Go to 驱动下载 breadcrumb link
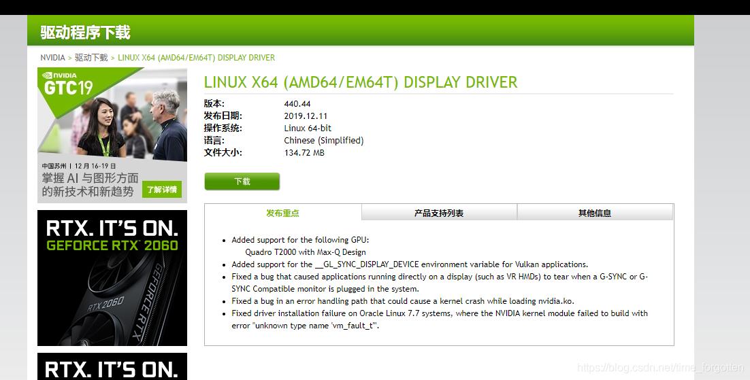 click(x=91, y=57)
